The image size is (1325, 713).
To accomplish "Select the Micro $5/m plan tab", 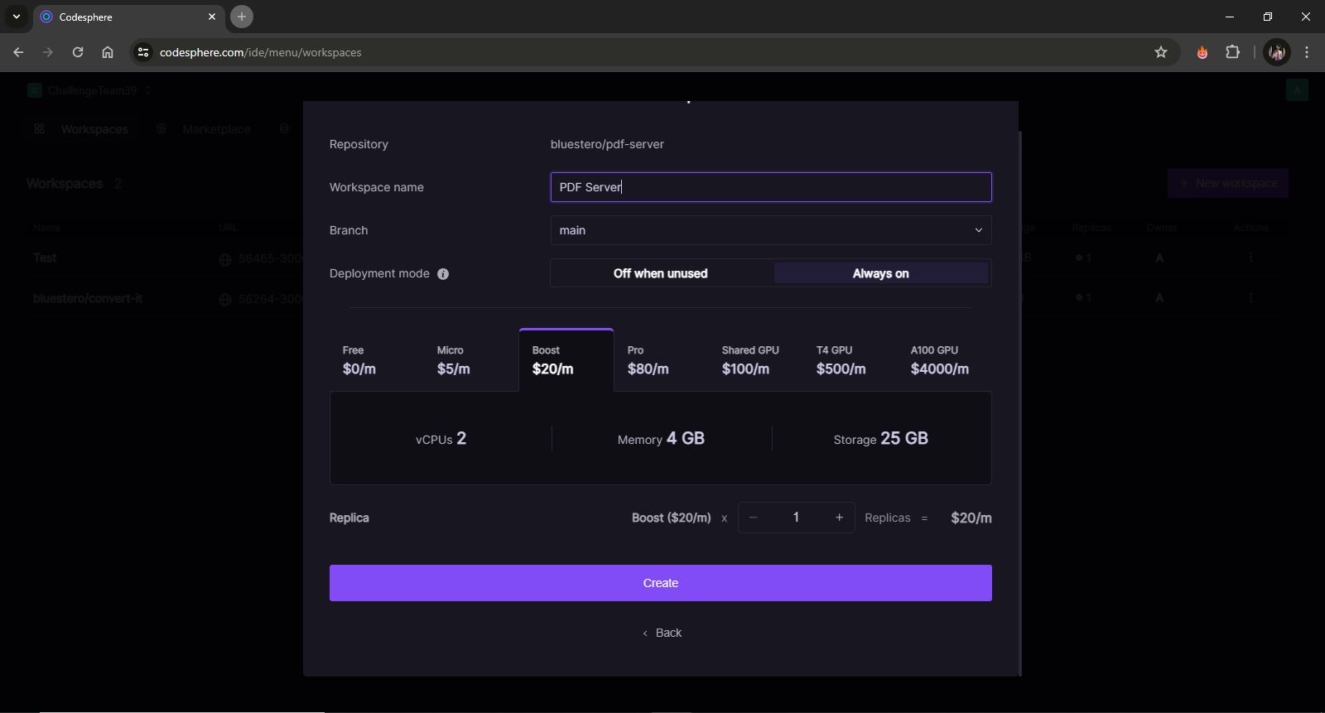I will 471,360.
